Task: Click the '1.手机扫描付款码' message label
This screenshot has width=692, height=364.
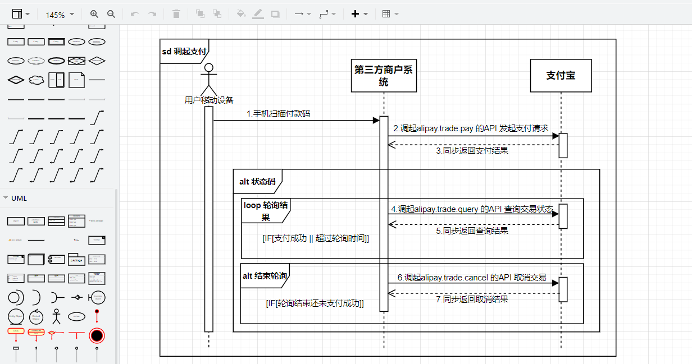Action: tap(279, 114)
